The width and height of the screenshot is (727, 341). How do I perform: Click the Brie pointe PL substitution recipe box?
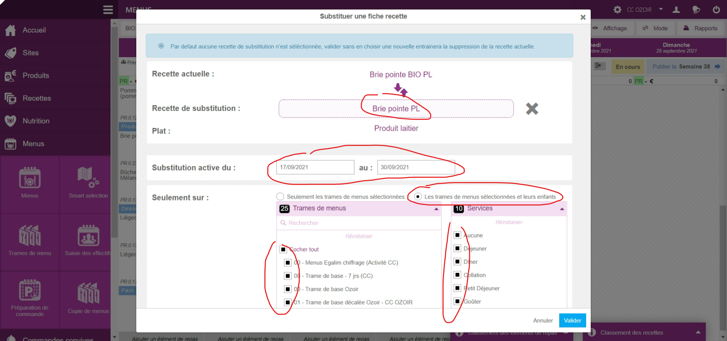396,108
